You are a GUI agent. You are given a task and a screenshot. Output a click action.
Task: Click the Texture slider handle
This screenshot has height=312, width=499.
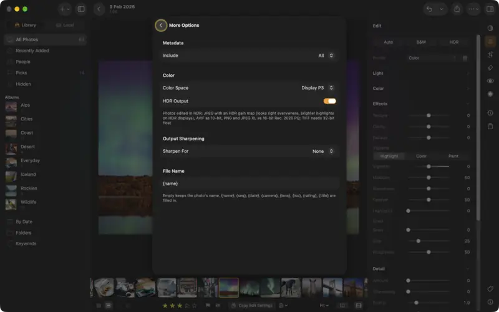pos(429,115)
